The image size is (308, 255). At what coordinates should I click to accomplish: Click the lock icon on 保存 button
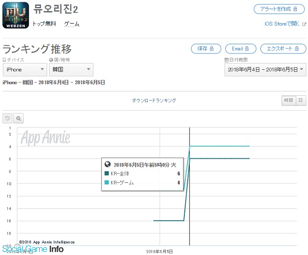[x=212, y=48]
